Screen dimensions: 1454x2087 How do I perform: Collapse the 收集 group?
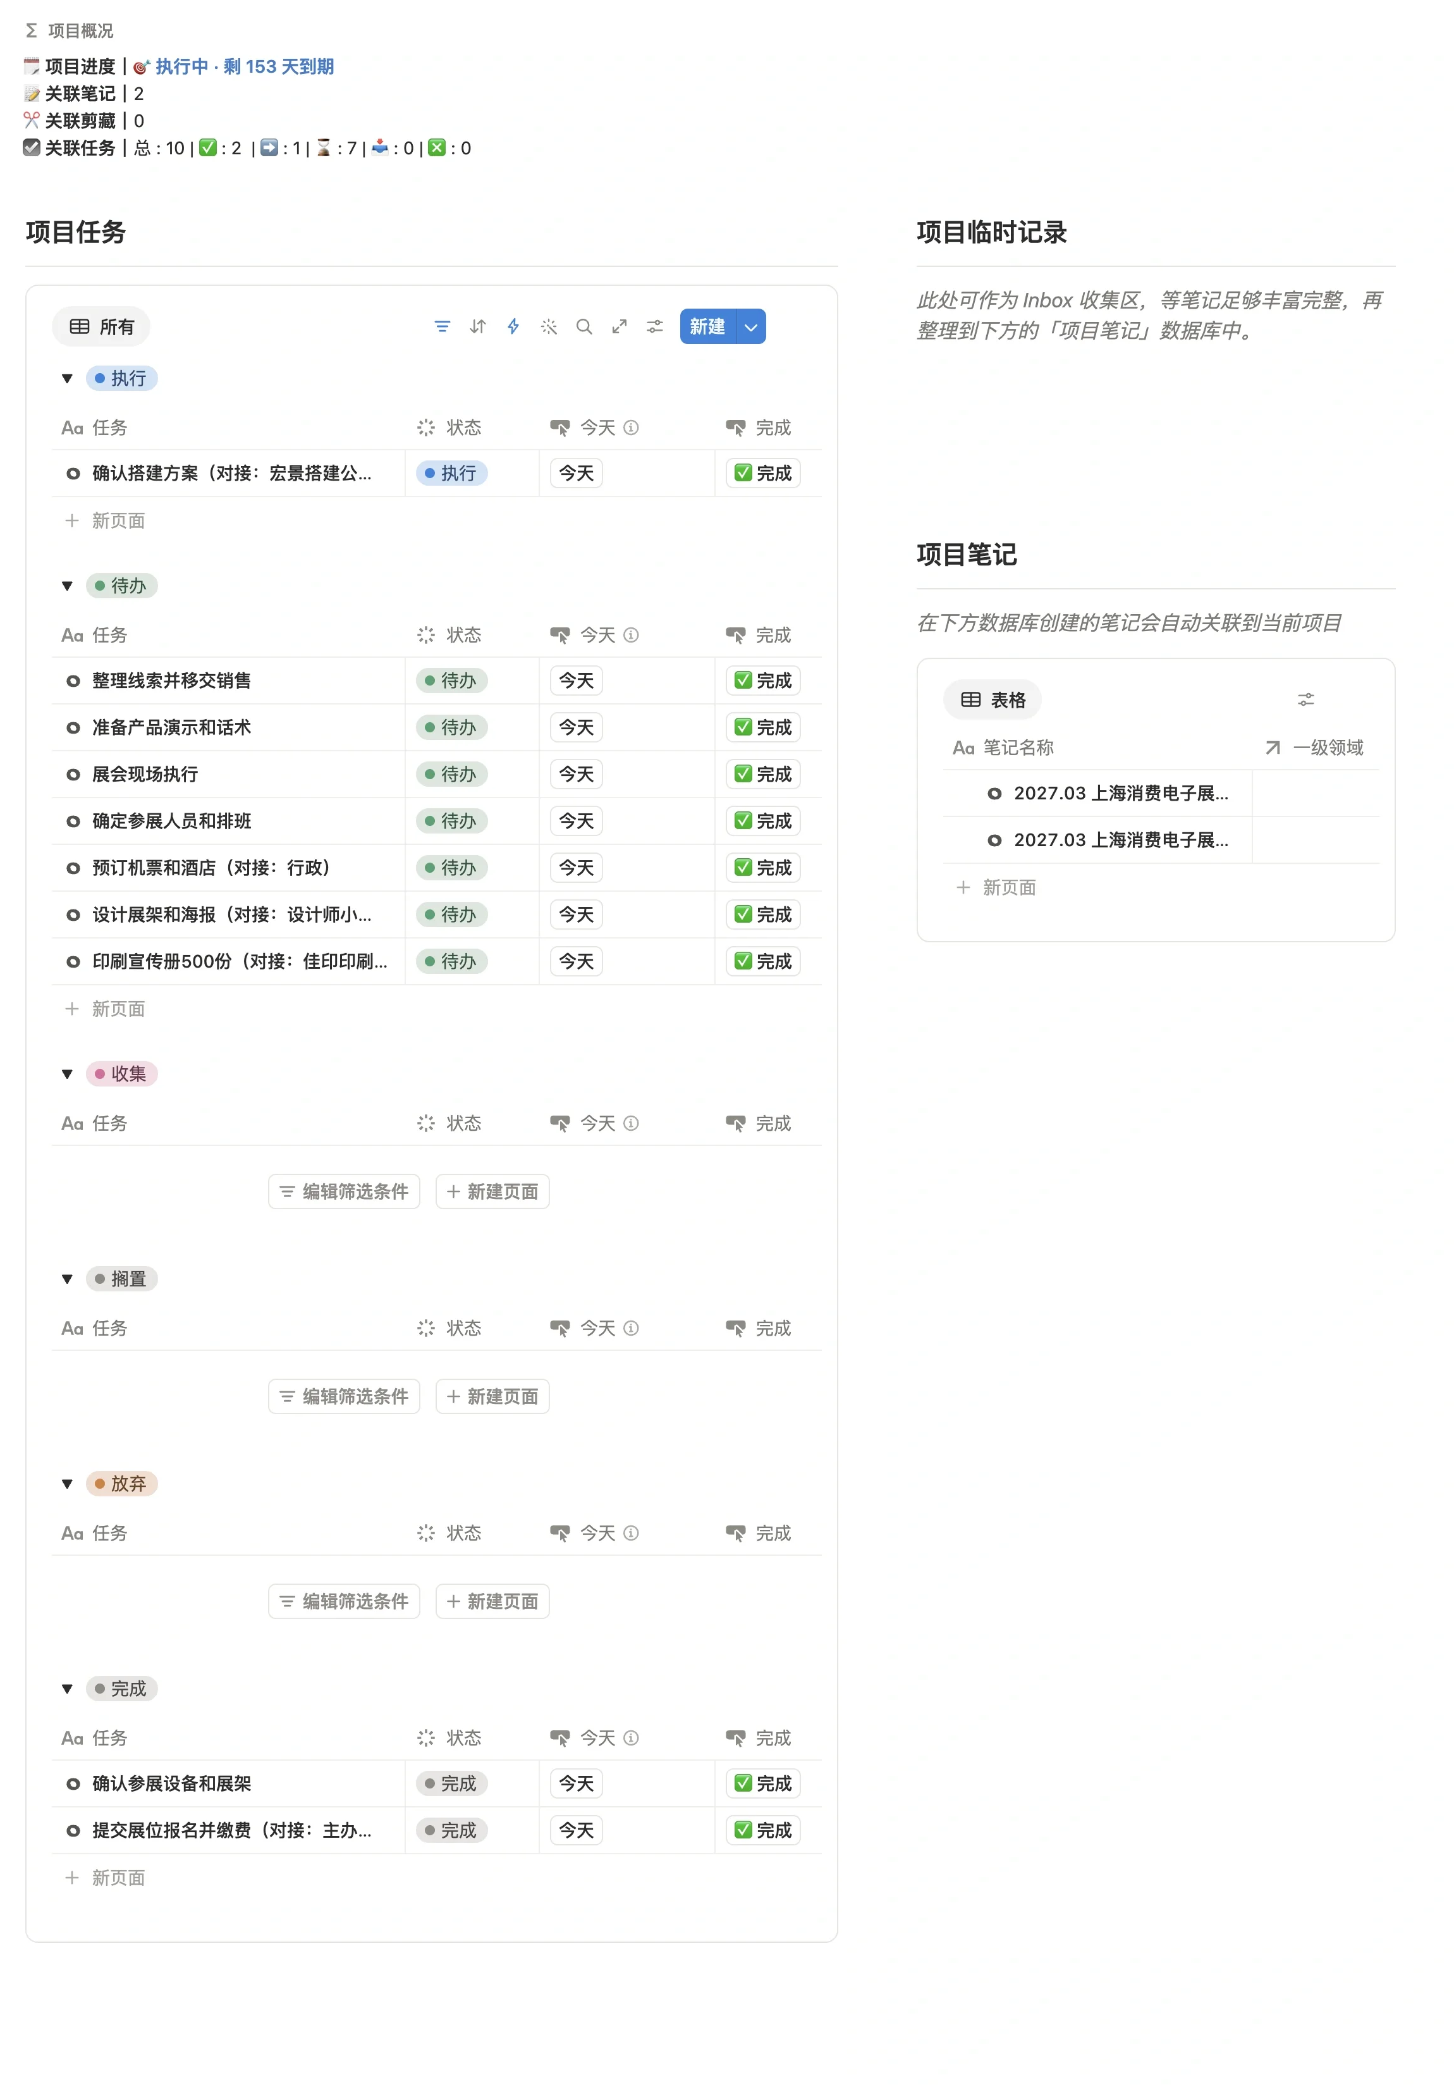[67, 1074]
